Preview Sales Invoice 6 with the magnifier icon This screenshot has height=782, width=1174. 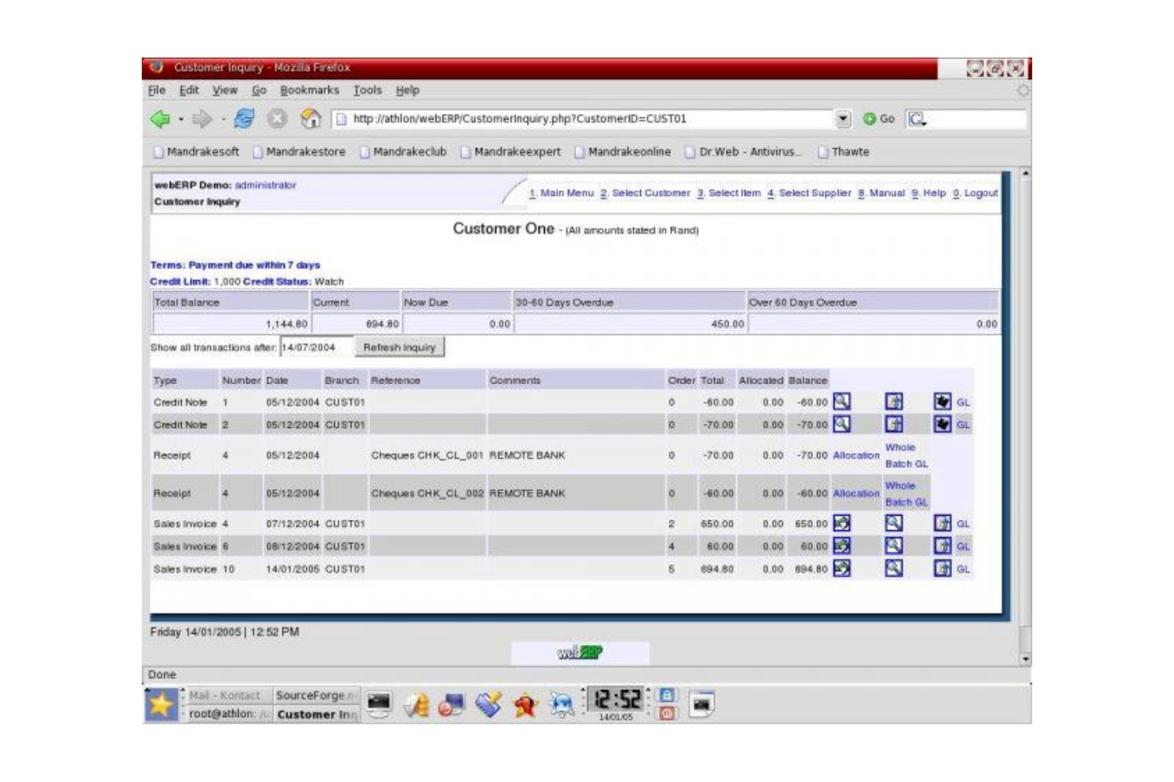(894, 546)
